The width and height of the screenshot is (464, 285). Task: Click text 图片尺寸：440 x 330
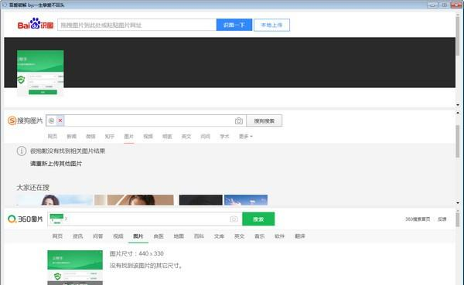point(136,253)
